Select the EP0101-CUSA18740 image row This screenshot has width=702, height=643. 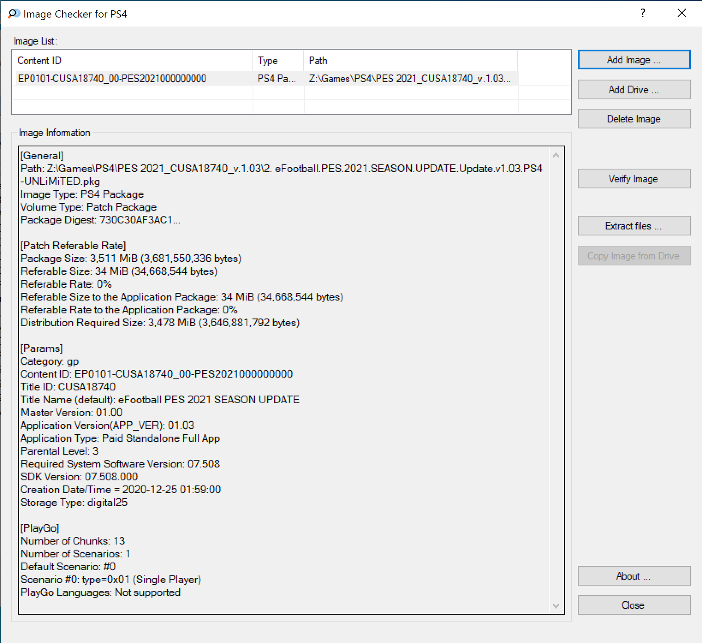pos(112,79)
